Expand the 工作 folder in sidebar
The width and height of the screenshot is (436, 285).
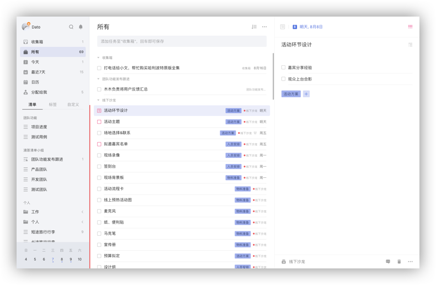pos(82,212)
